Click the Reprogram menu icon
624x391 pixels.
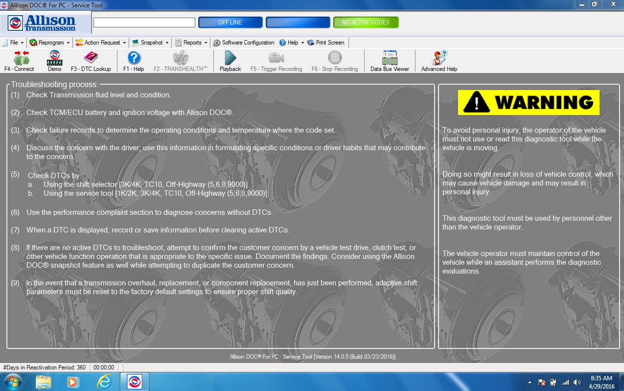click(x=33, y=43)
